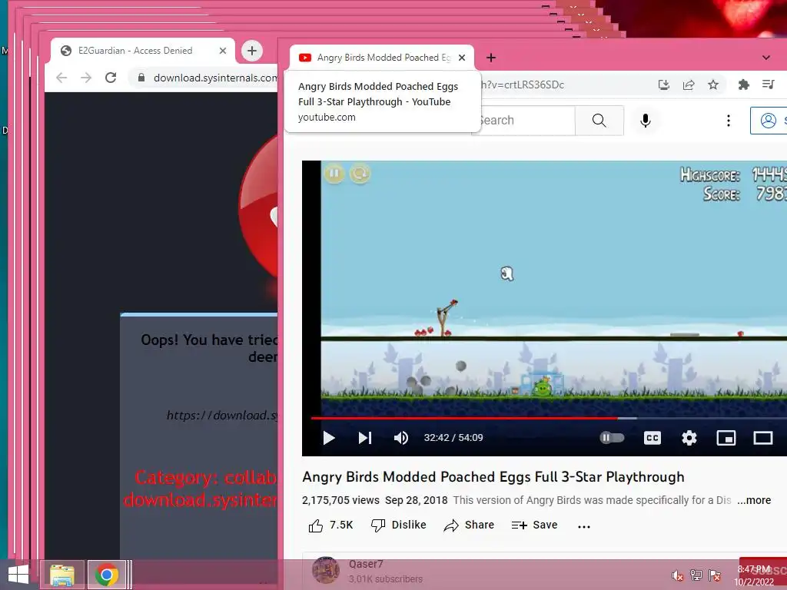Click the YouTube sign-in account button
787x590 pixels.
pyautogui.click(x=769, y=121)
